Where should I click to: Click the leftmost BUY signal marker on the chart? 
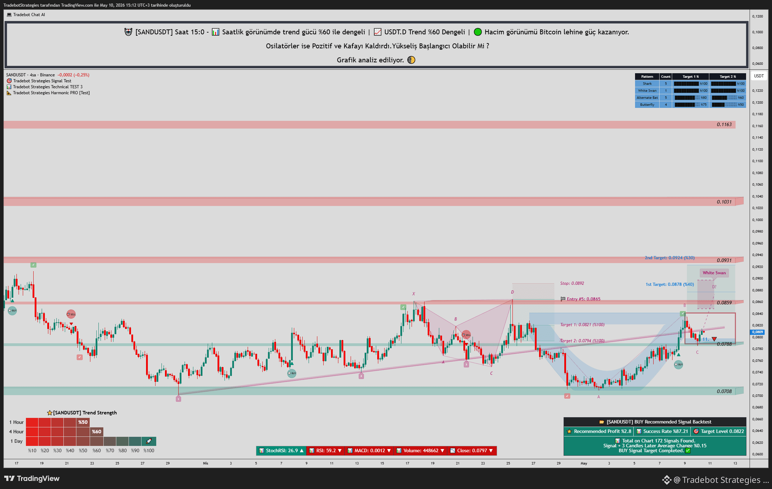[12, 311]
